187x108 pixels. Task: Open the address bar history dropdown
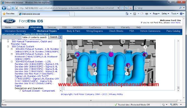coord(118,8)
